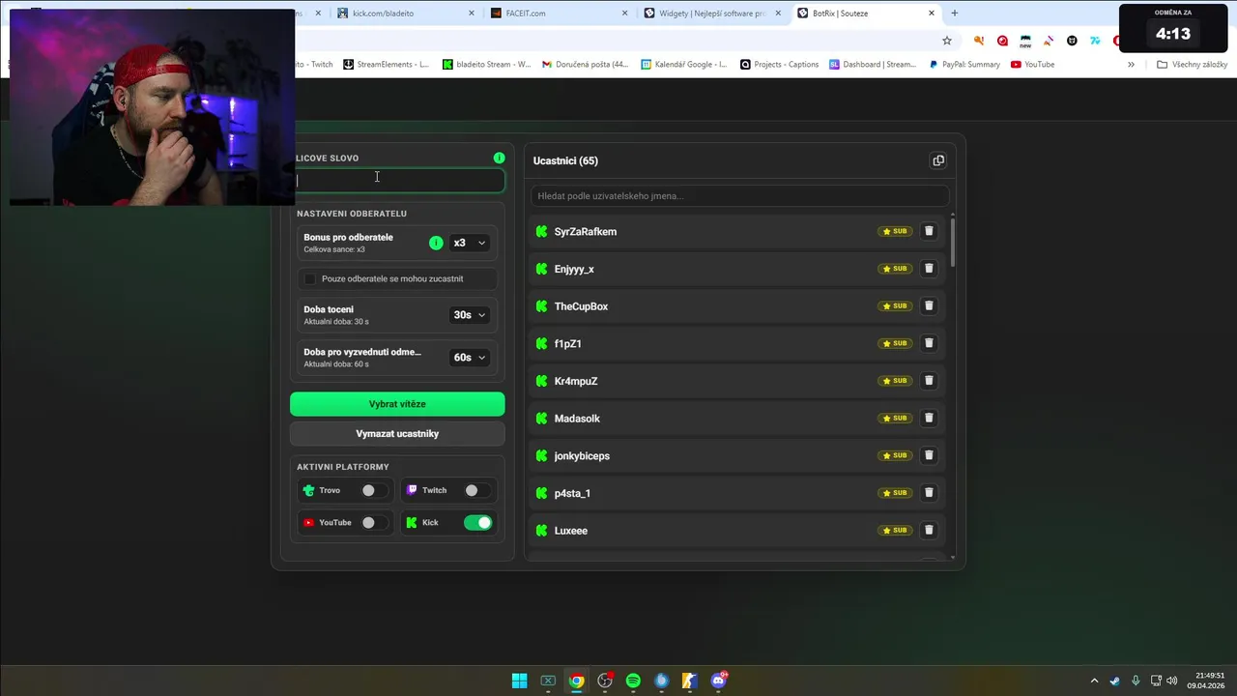1237x696 pixels.
Task: Delete participant Enjyyy_x with trash icon
Action: tap(929, 269)
